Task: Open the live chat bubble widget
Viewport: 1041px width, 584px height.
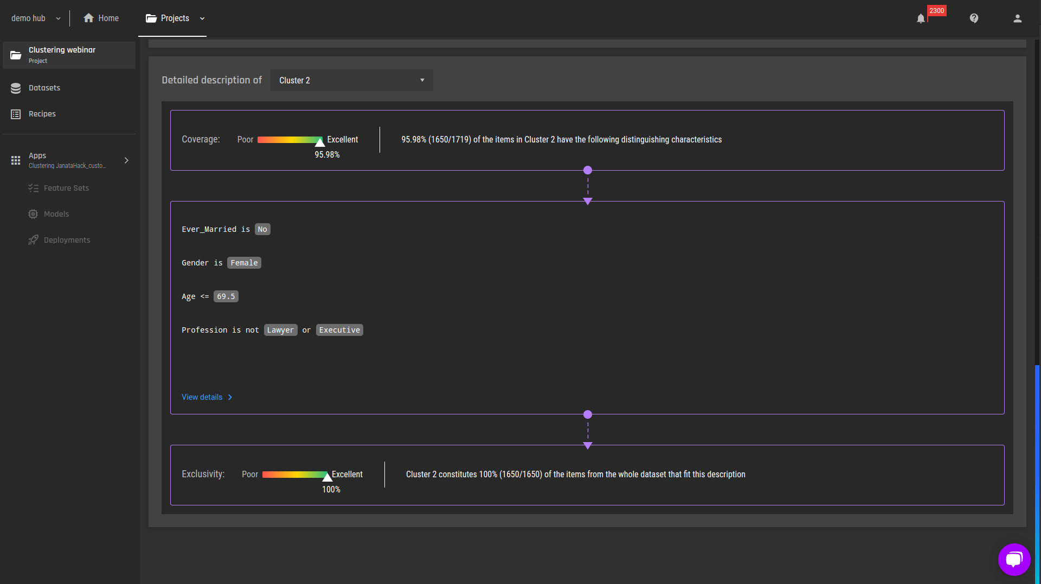Action: click(x=1014, y=559)
